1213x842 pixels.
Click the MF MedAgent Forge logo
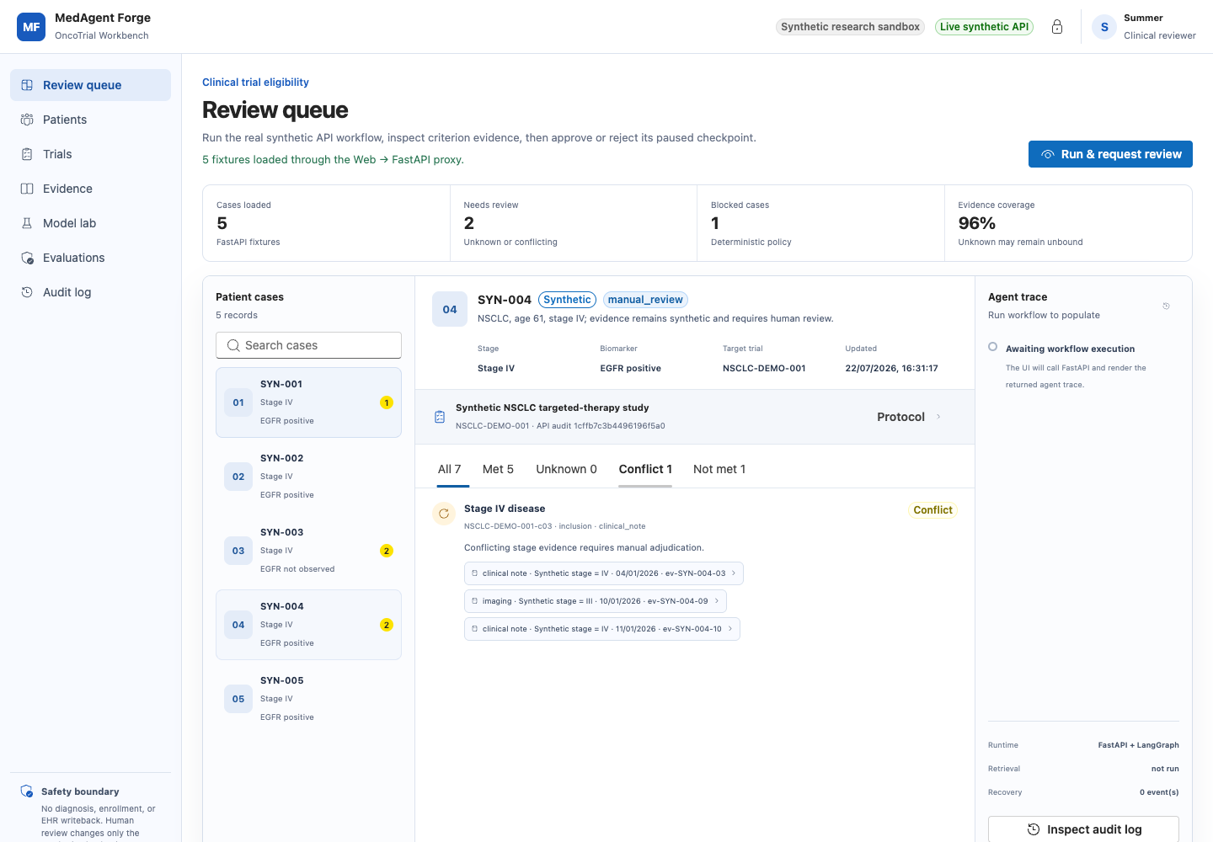[31, 27]
